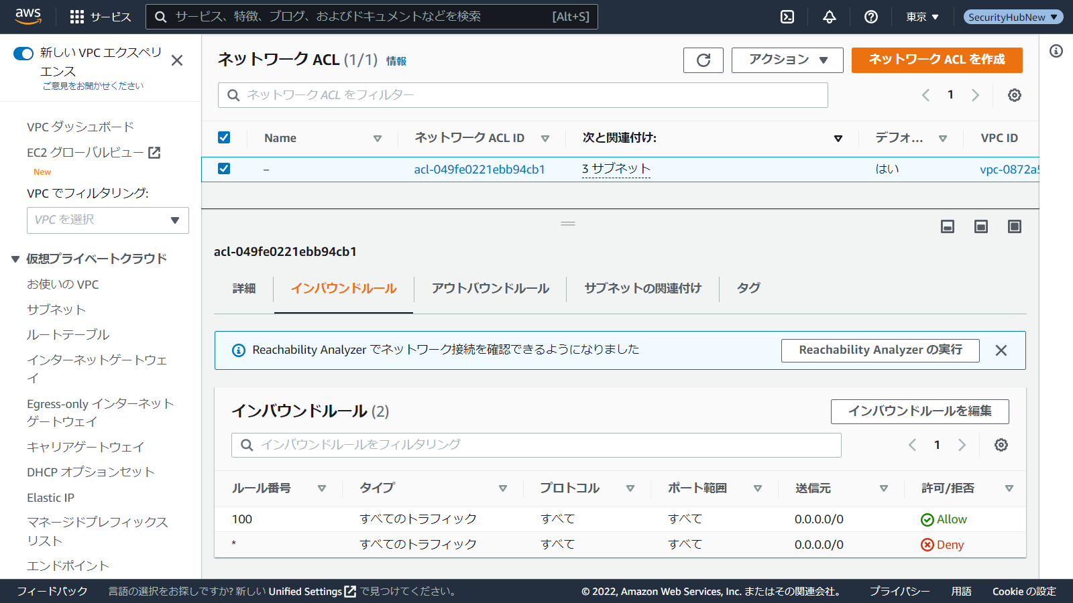This screenshot has height=603, width=1073.
Task: Open the services grid menu icon
Action: [77, 17]
